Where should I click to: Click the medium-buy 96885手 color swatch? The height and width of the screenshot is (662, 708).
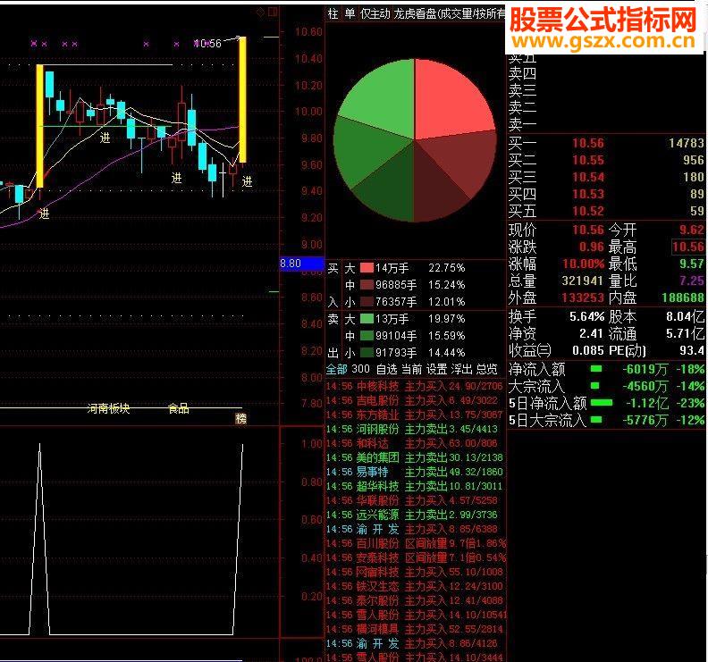(x=367, y=285)
